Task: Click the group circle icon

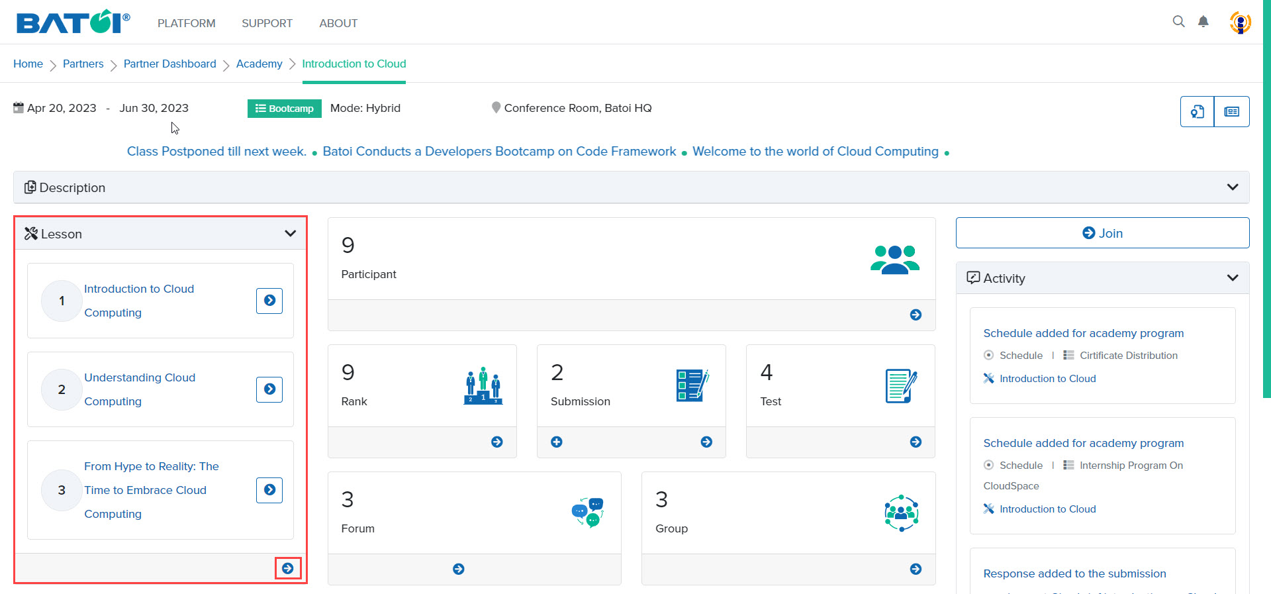Action: pos(901,513)
